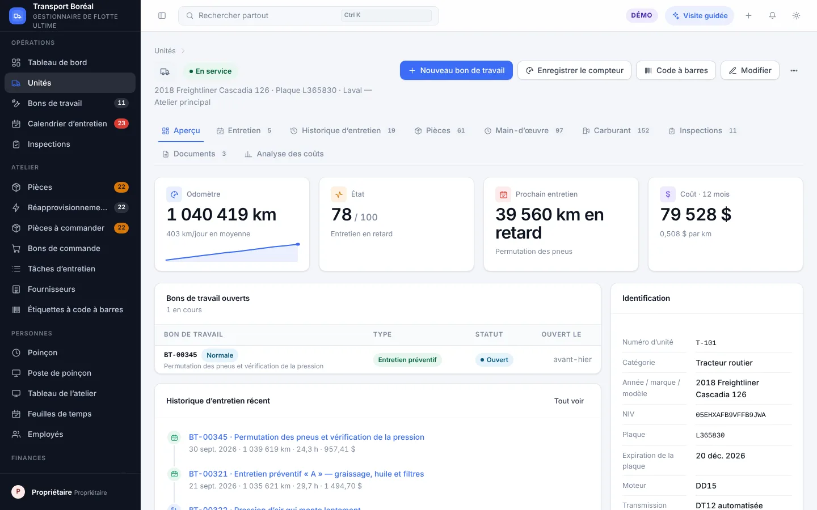
Task: Switch to Historique d'entretien tab
Action: pos(342,131)
